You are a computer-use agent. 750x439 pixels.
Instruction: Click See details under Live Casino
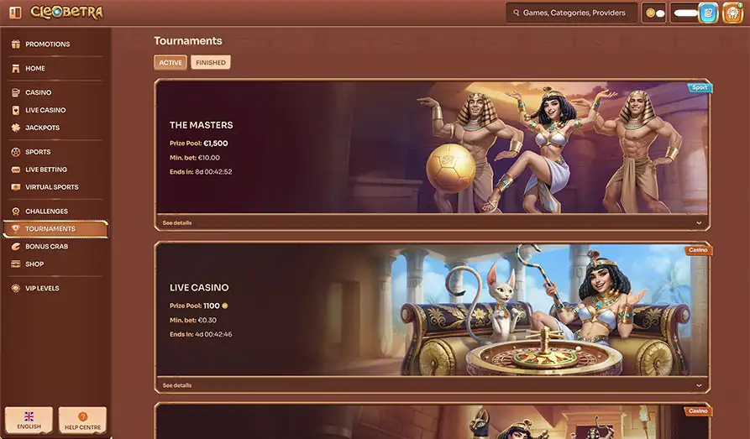177,385
